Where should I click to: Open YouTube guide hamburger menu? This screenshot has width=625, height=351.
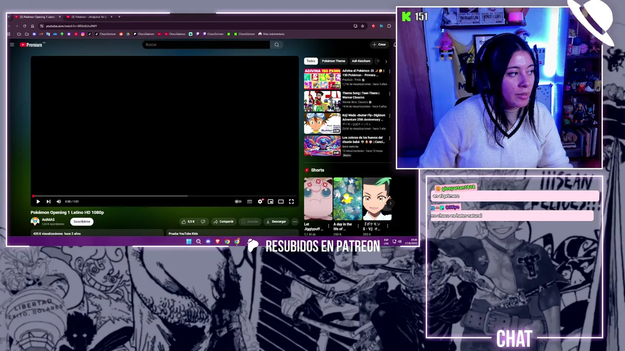12,44
